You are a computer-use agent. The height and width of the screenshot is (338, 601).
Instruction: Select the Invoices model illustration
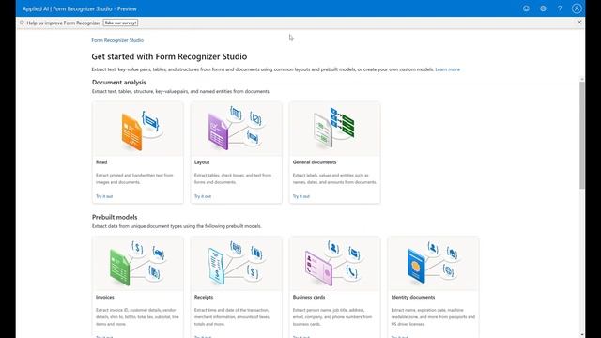coord(138,264)
